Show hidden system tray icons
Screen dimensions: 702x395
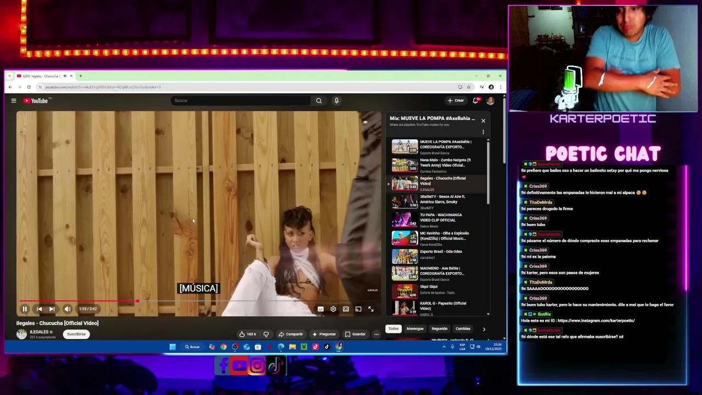444,347
